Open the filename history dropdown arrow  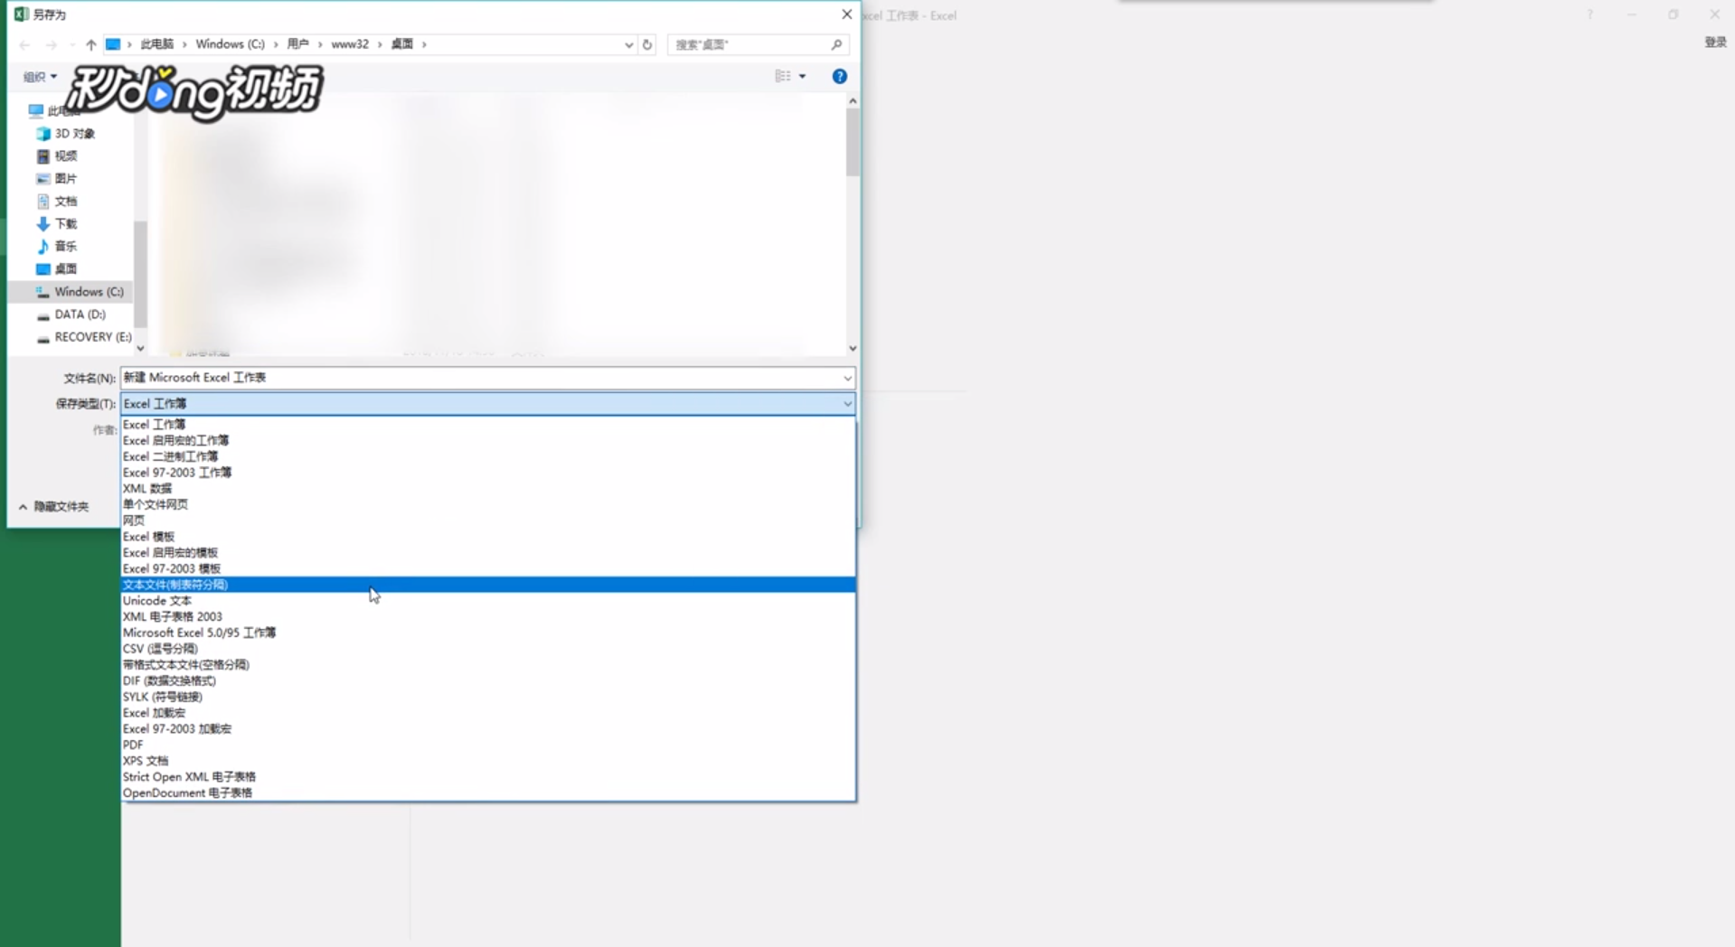[847, 378]
